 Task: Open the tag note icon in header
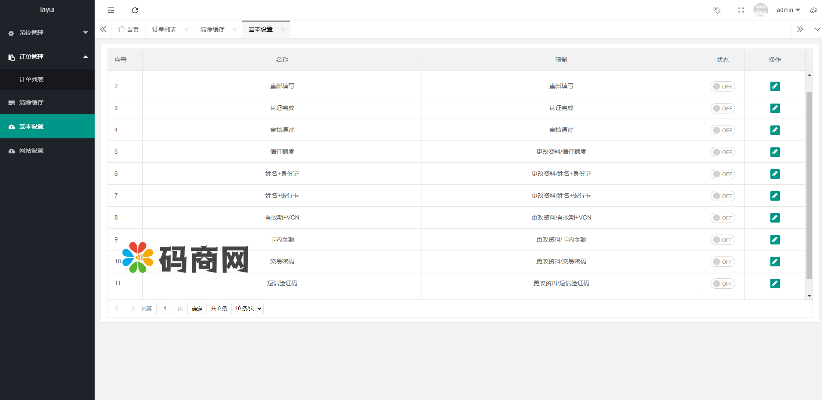717,10
